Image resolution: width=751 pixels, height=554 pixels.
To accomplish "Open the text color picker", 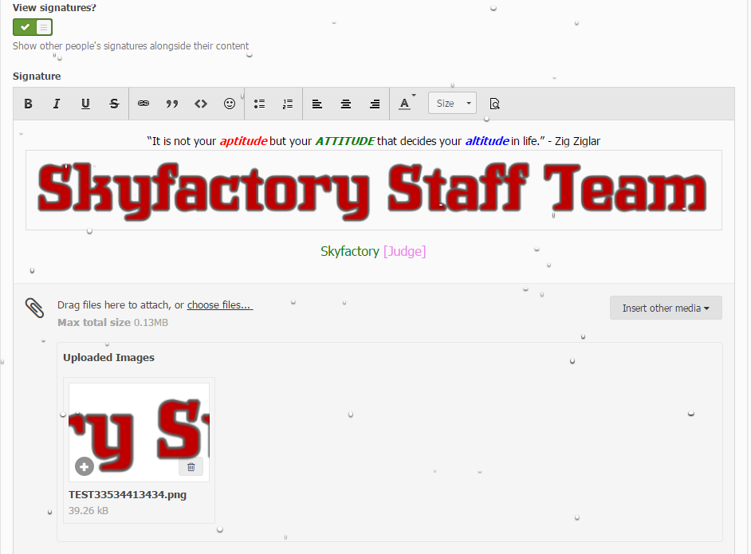I will pos(406,104).
